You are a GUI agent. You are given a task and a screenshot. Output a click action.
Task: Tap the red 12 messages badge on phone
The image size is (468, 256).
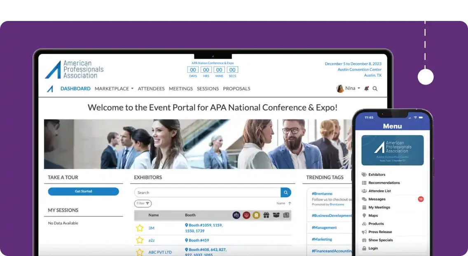click(x=421, y=199)
